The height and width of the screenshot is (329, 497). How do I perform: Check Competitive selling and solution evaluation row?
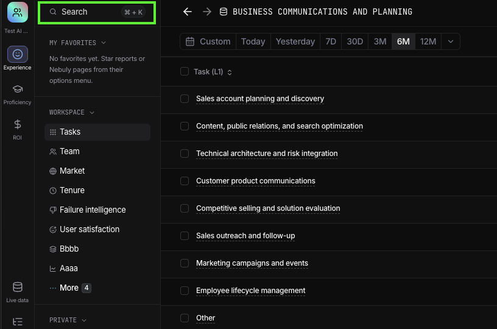[185, 208]
